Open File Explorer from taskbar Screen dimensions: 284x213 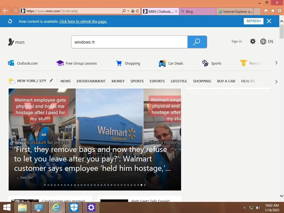[22, 207]
